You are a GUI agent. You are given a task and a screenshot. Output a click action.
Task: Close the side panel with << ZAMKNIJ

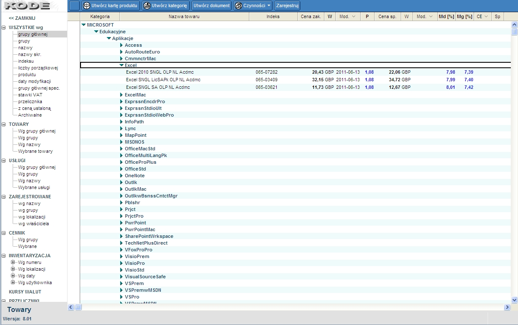(22, 18)
